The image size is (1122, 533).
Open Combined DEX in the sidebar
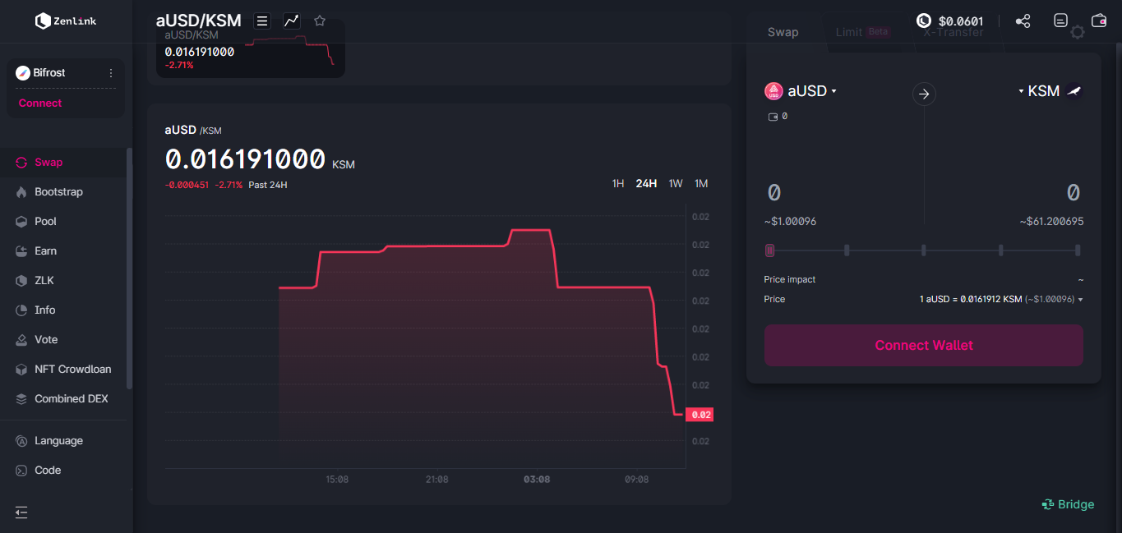[x=64, y=398]
